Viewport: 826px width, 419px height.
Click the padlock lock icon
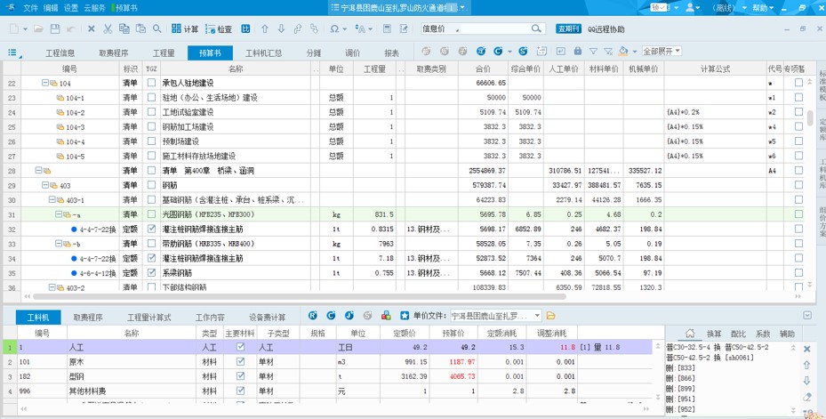click(x=578, y=51)
